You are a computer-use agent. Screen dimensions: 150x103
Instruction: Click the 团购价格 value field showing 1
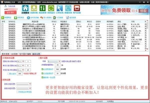28,61
